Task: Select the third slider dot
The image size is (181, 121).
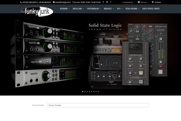Action: click(x=87, y=91)
